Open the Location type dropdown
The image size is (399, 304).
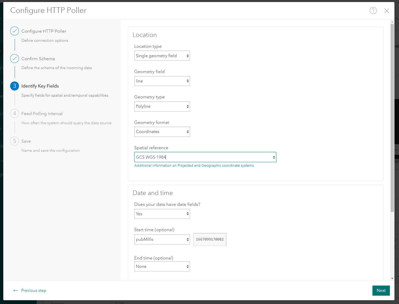162,56
